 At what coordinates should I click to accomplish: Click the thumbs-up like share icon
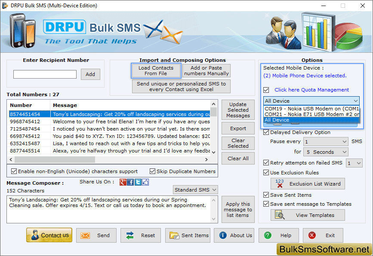pos(145,182)
